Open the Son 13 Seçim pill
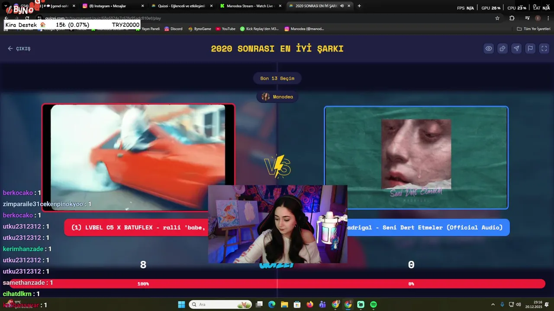Image resolution: width=554 pixels, height=311 pixels. pos(277,78)
